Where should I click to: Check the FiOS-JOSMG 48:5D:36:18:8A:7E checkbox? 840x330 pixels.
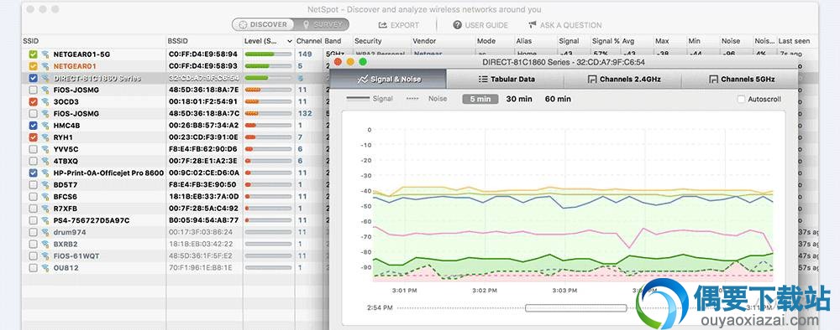click(34, 90)
